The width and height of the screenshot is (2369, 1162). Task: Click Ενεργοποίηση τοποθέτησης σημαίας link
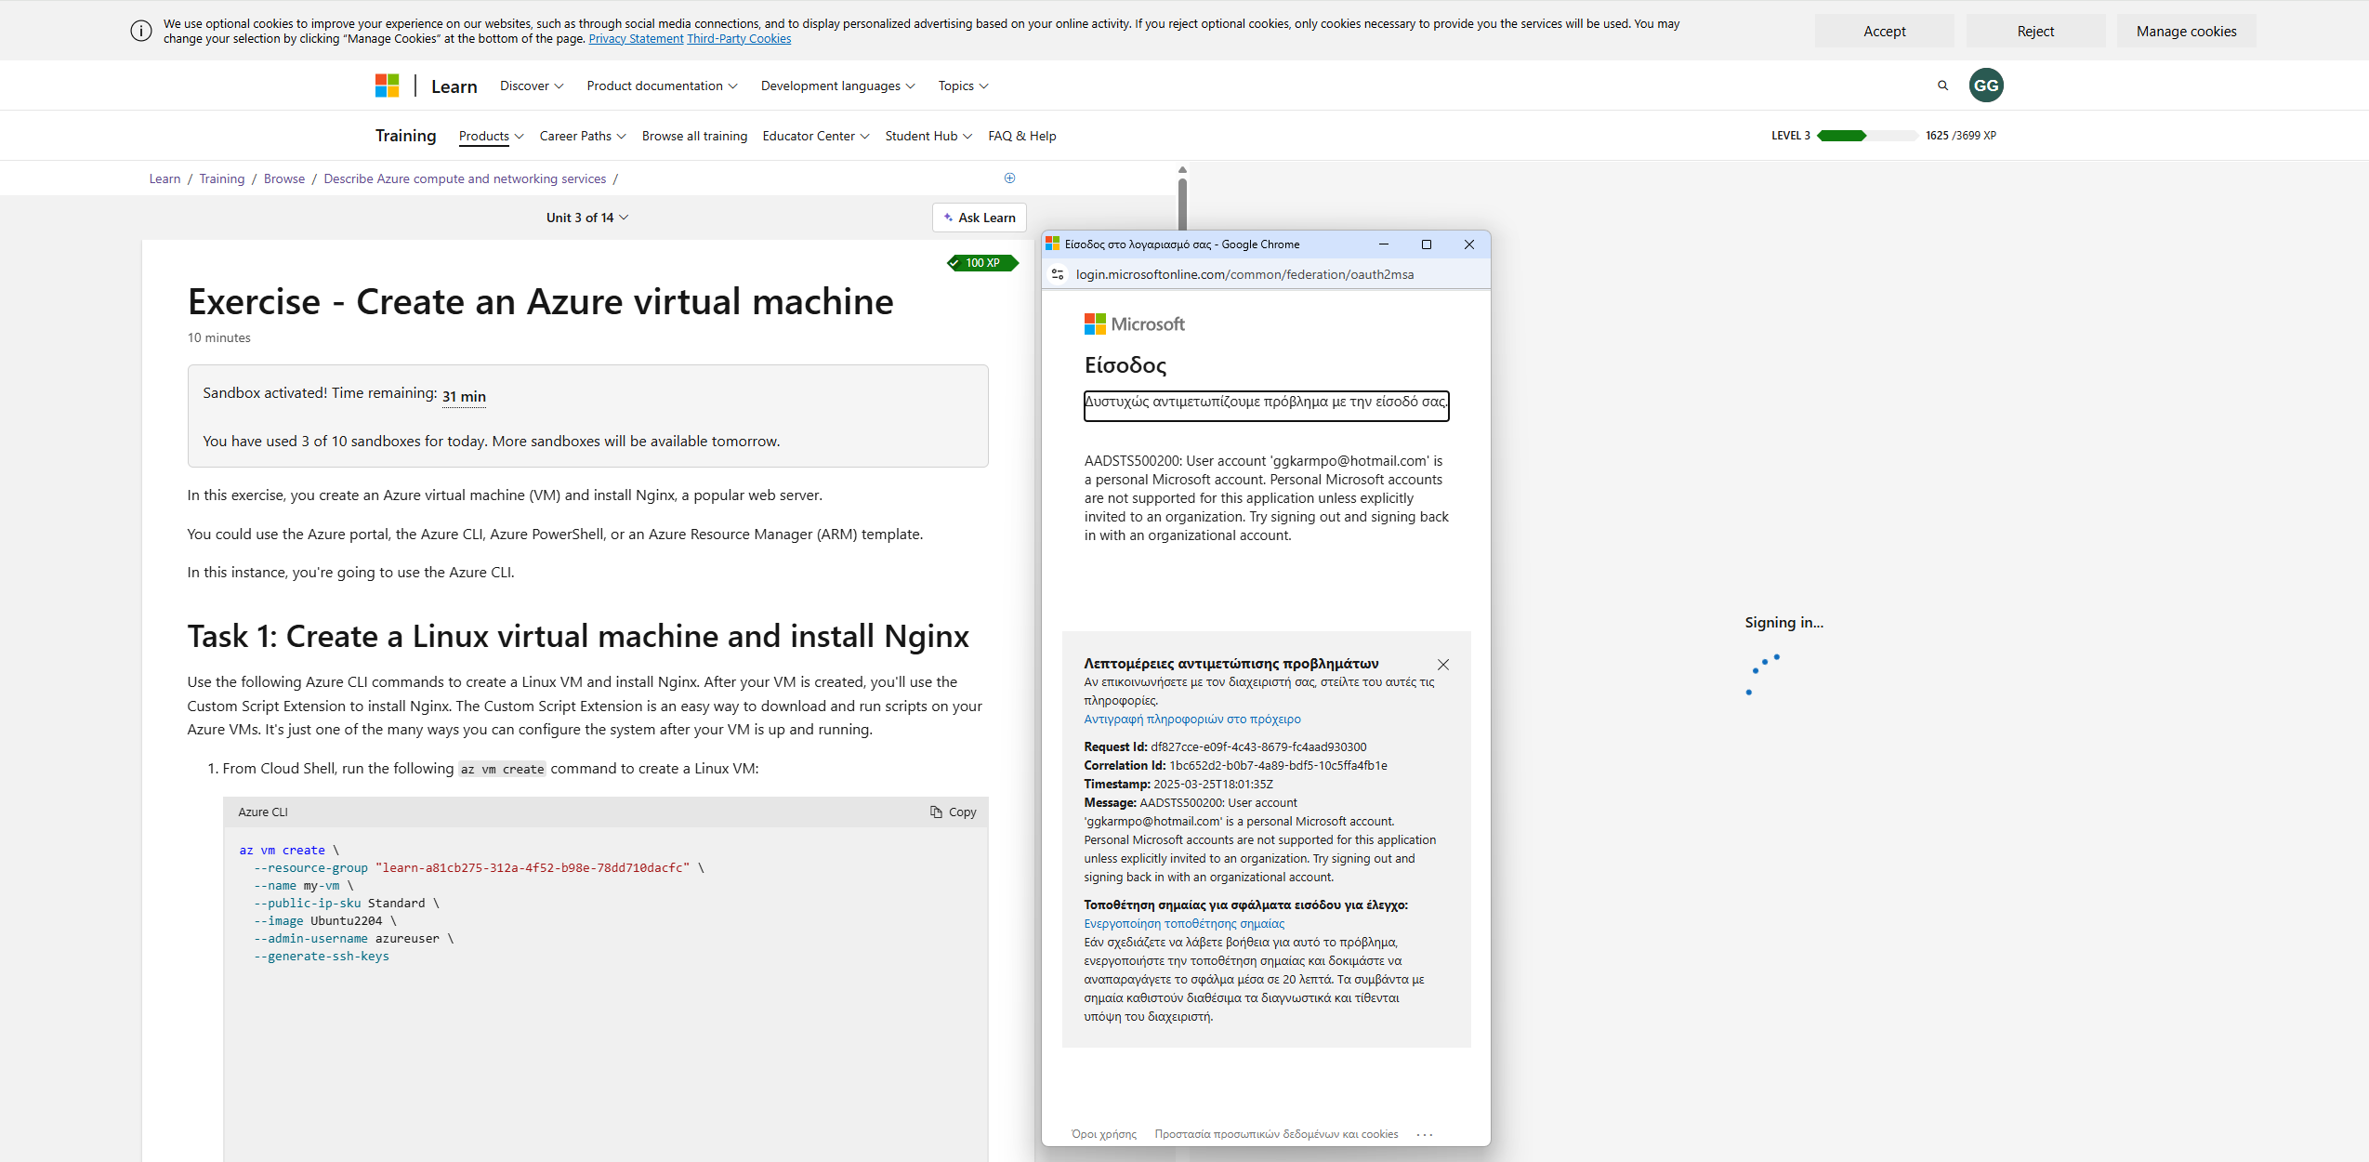[x=1184, y=924]
